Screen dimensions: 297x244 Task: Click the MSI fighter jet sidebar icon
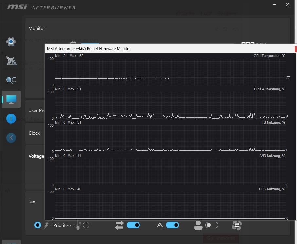(11, 61)
